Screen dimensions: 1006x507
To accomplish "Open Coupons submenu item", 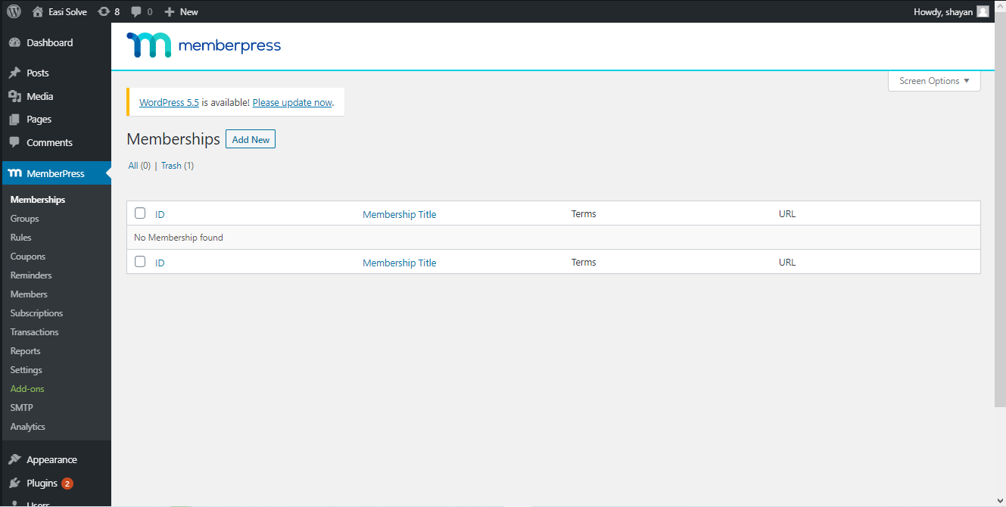I will [x=28, y=257].
